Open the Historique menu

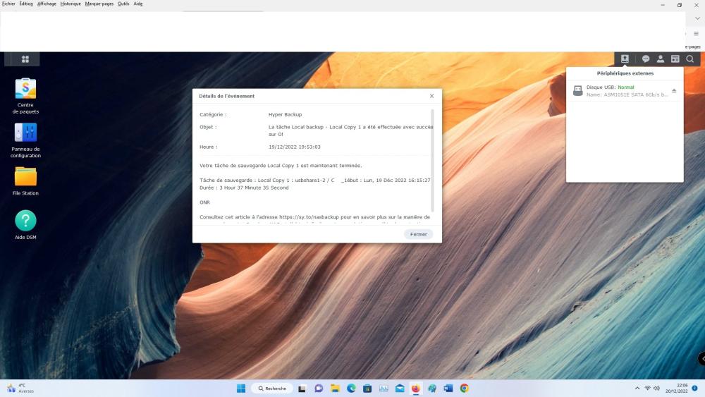(70, 4)
